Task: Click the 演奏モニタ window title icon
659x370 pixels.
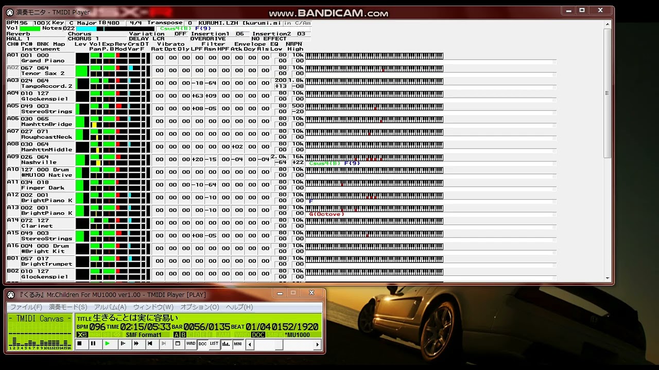Action: pyautogui.click(x=10, y=12)
